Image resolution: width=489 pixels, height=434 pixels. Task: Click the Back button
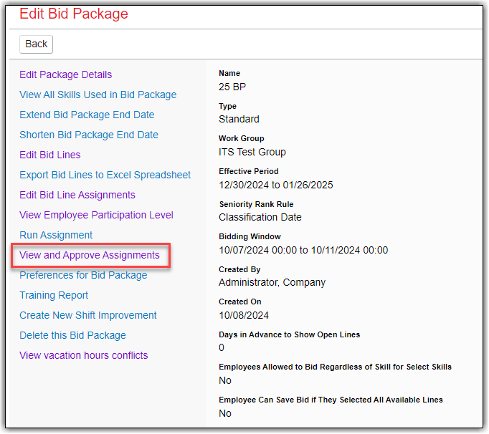(36, 44)
